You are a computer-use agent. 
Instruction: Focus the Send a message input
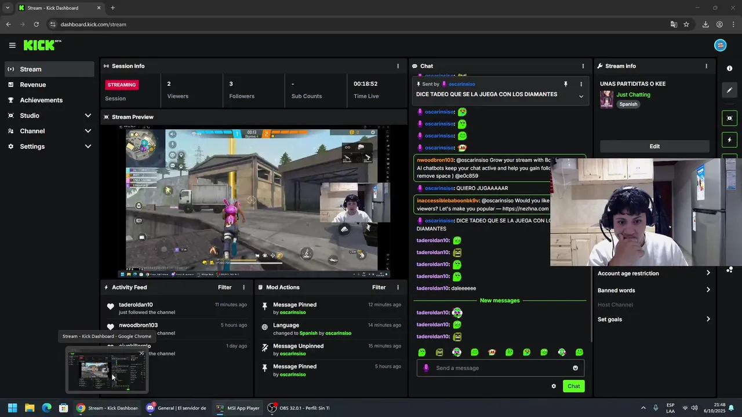(x=500, y=368)
